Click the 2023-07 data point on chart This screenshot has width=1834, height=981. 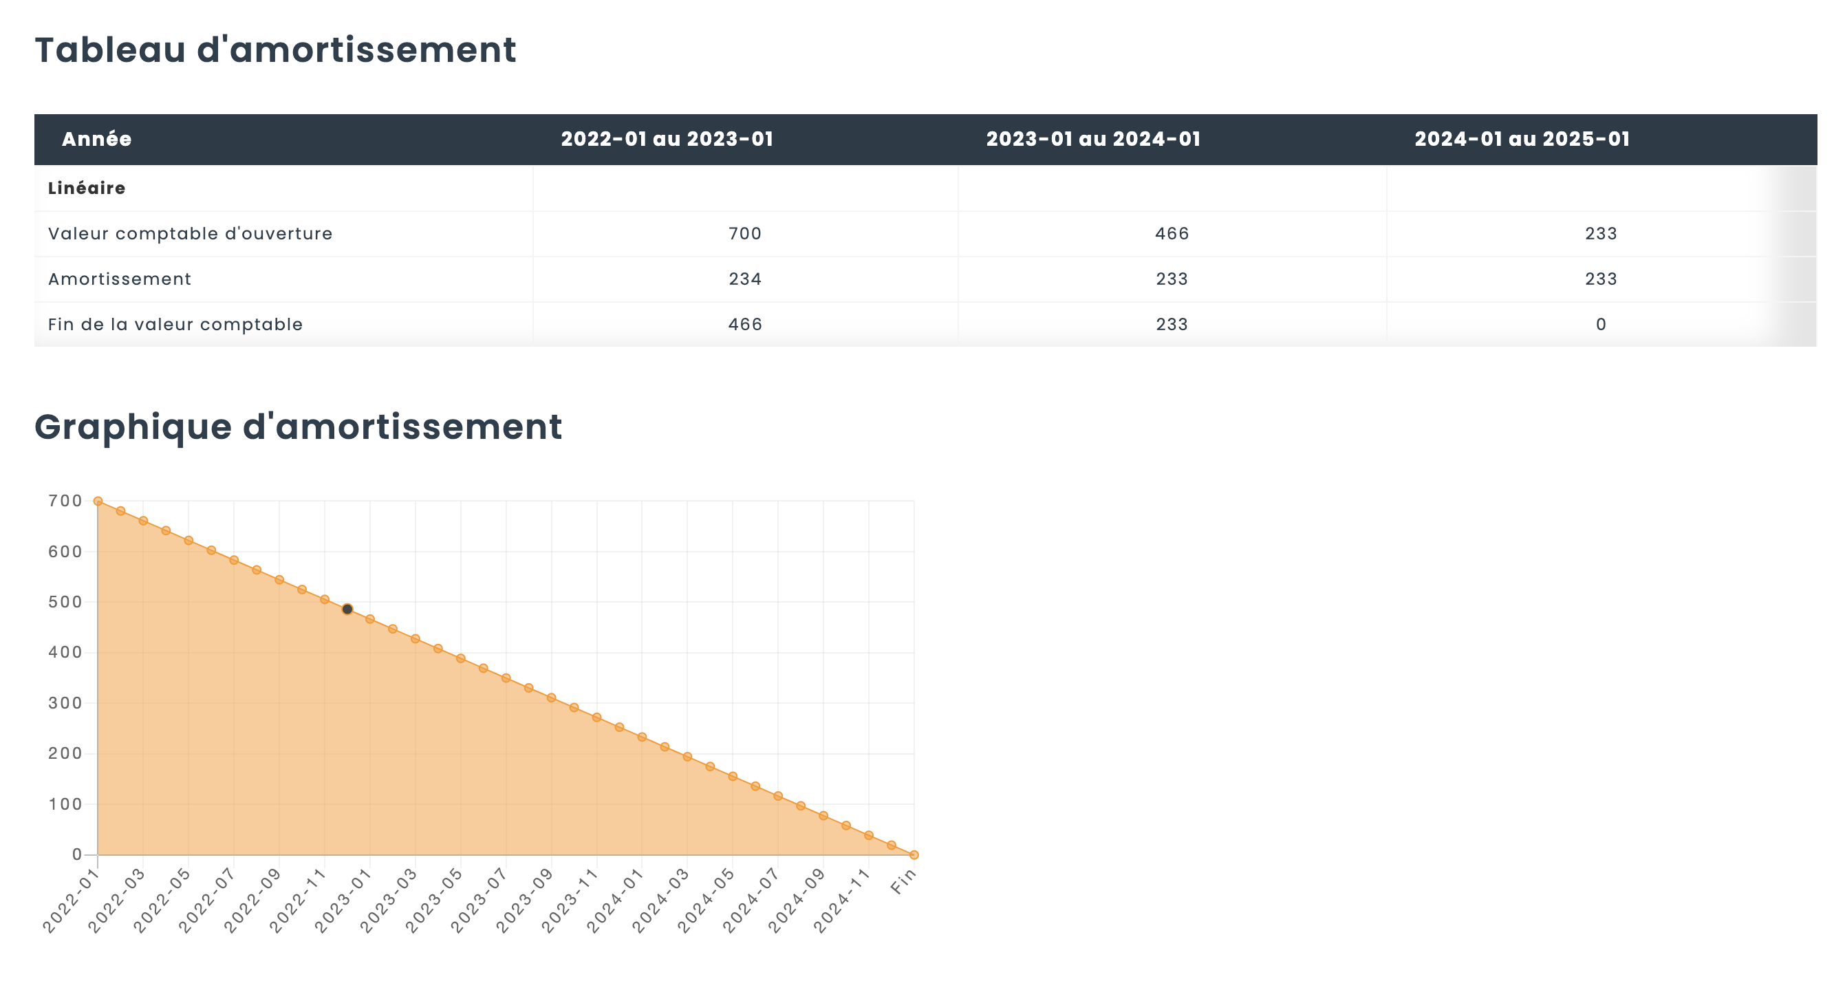coord(506,678)
